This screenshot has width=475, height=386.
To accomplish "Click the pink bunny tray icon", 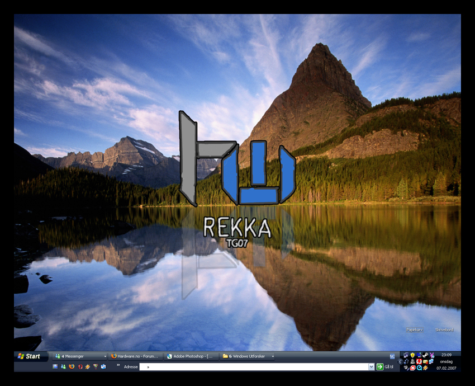I will click(431, 355).
